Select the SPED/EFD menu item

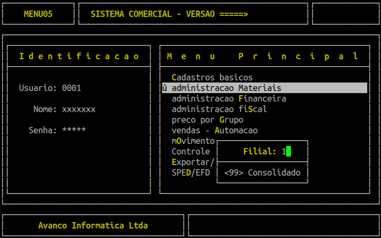[190, 172]
